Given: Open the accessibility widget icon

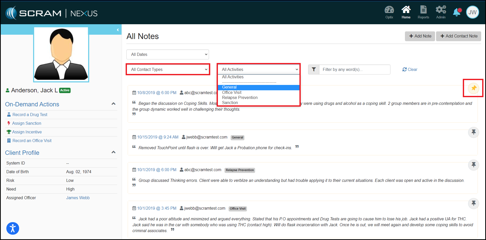Looking at the screenshot, I should (x=13, y=228).
